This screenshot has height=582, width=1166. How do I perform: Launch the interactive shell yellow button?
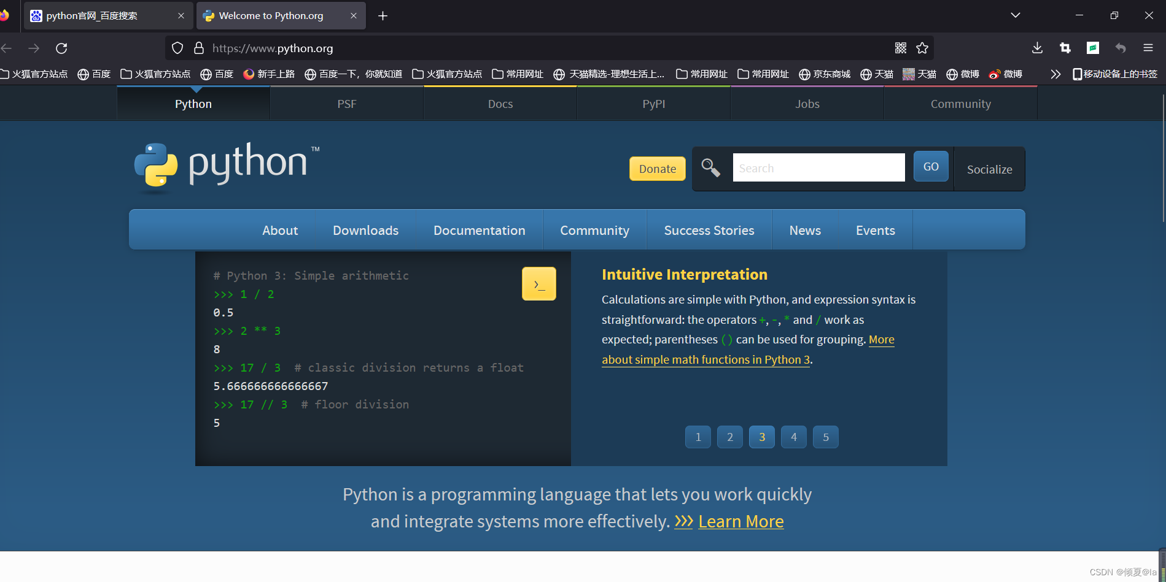[x=539, y=283]
